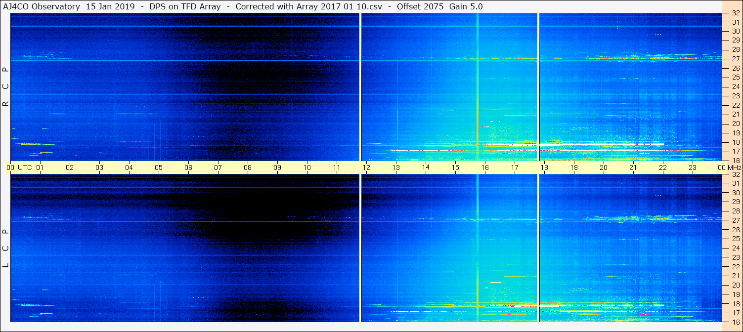
Task: Select hour '03' on the UTC axis
Action: [x=99, y=167]
